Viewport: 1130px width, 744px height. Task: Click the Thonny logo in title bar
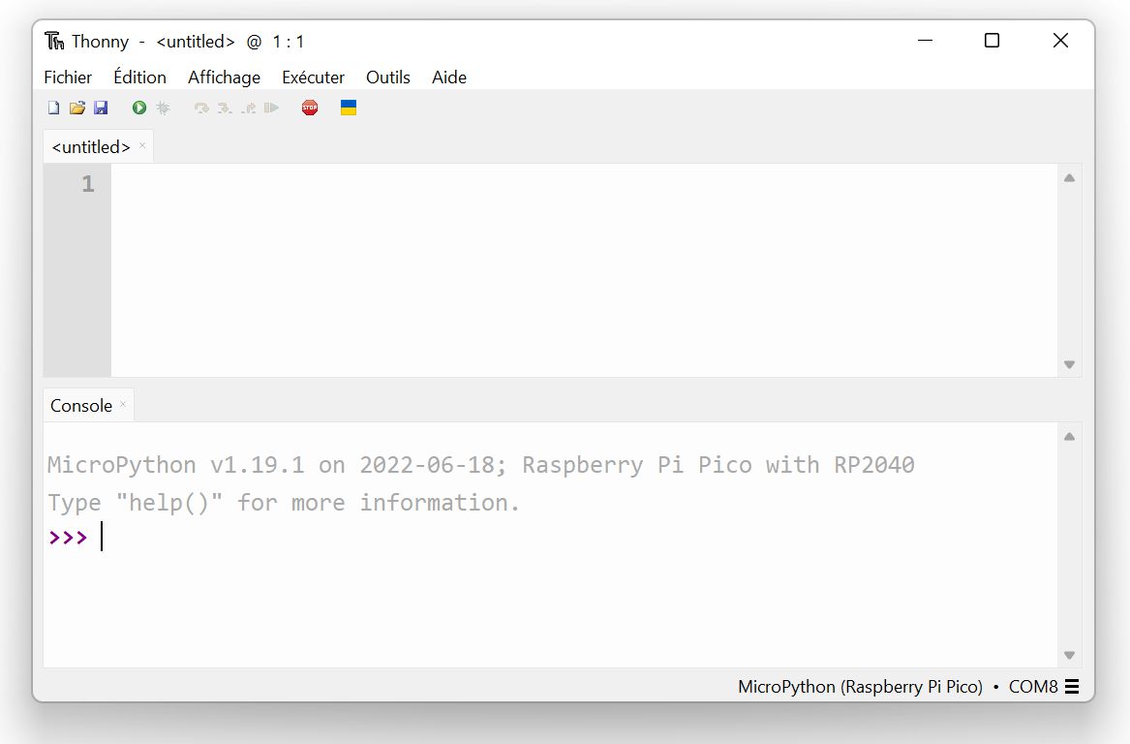tap(54, 41)
